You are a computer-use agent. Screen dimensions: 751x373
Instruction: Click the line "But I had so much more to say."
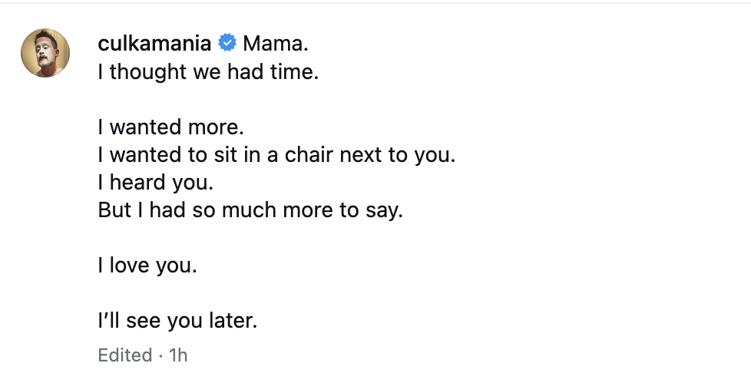[x=250, y=210]
